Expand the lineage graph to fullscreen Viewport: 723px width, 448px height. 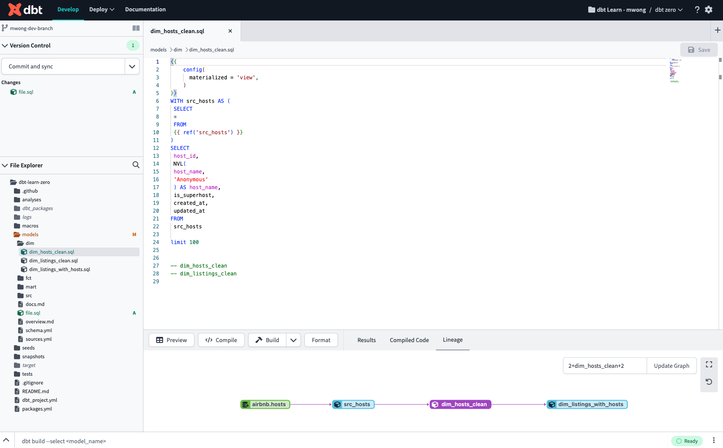[709, 364]
